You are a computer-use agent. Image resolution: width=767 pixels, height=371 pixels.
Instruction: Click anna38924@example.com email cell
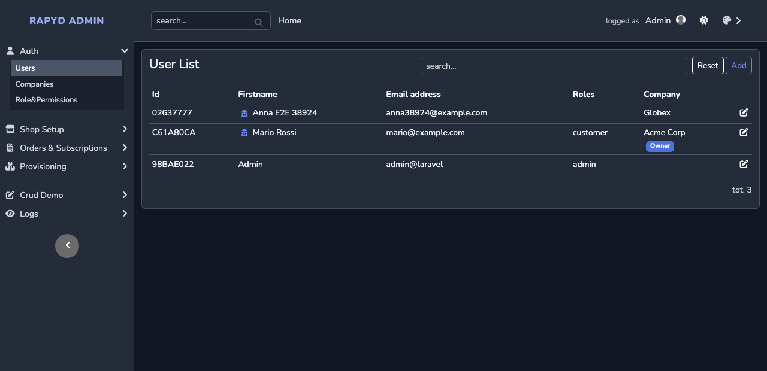(437, 112)
